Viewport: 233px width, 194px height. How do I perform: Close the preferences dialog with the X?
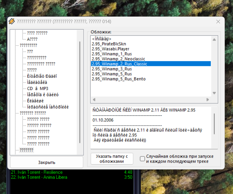click(218, 22)
